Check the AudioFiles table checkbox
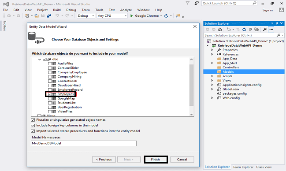 [x=50, y=64]
